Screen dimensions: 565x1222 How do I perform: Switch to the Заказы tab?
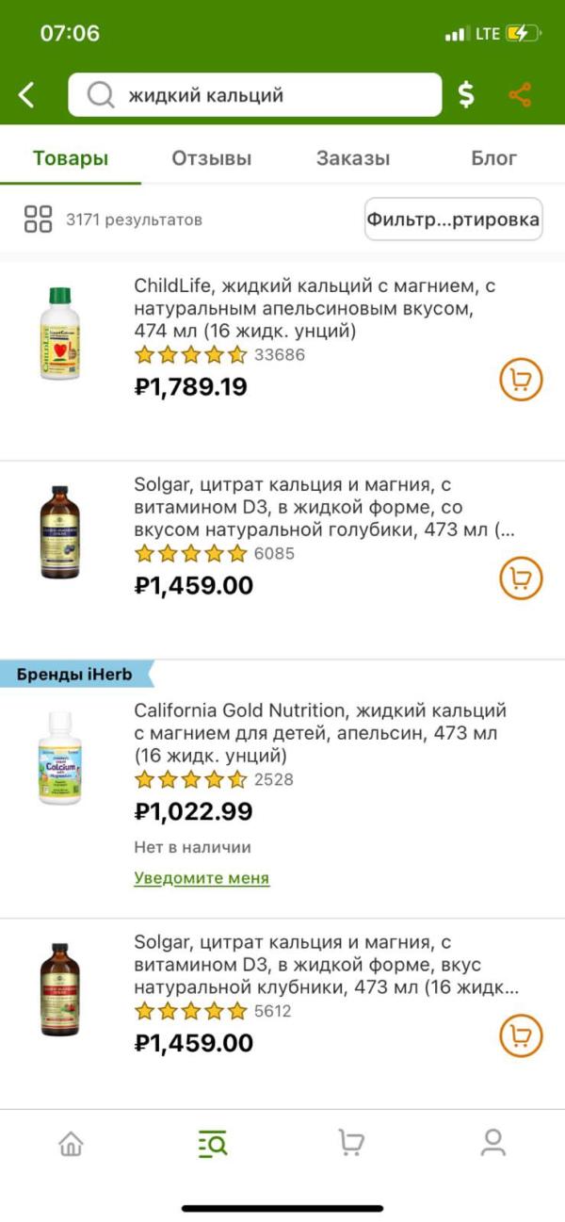353,158
